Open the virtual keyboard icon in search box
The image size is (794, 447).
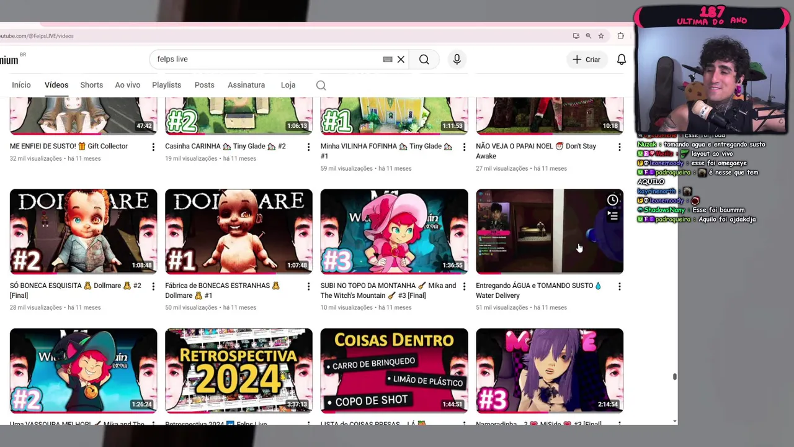click(388, 59)
